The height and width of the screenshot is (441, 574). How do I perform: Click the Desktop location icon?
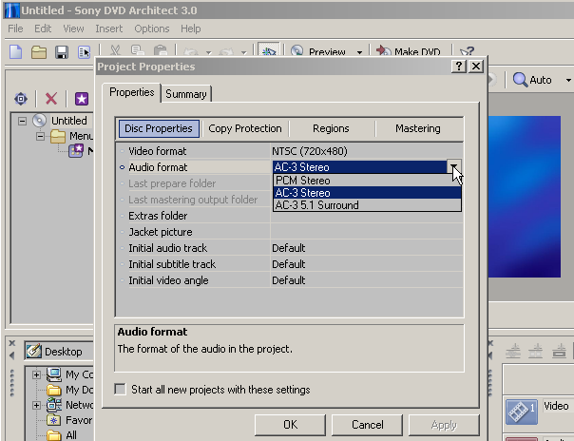point(33,352)
